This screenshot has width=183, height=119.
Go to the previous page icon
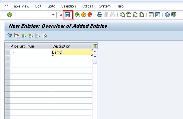(129, 15)
